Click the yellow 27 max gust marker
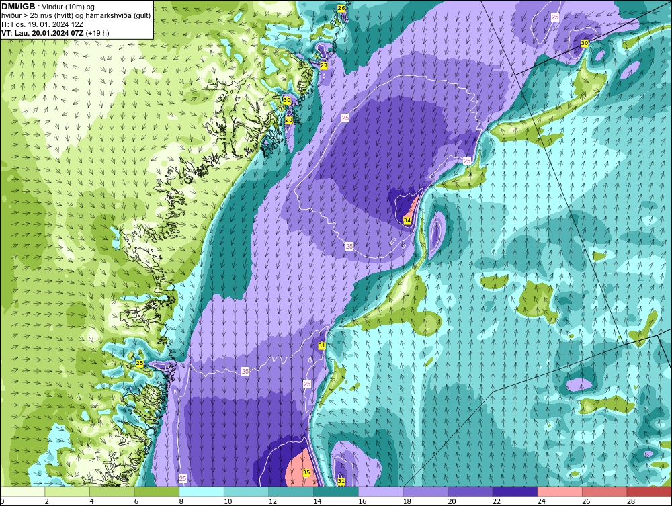672x506 pixels. [x=324, y=66]
